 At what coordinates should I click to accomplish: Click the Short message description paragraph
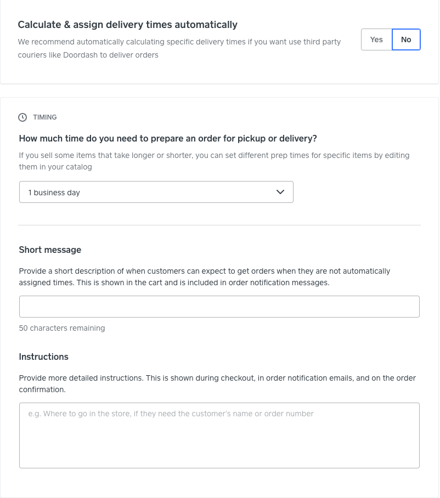coord(204,276)
